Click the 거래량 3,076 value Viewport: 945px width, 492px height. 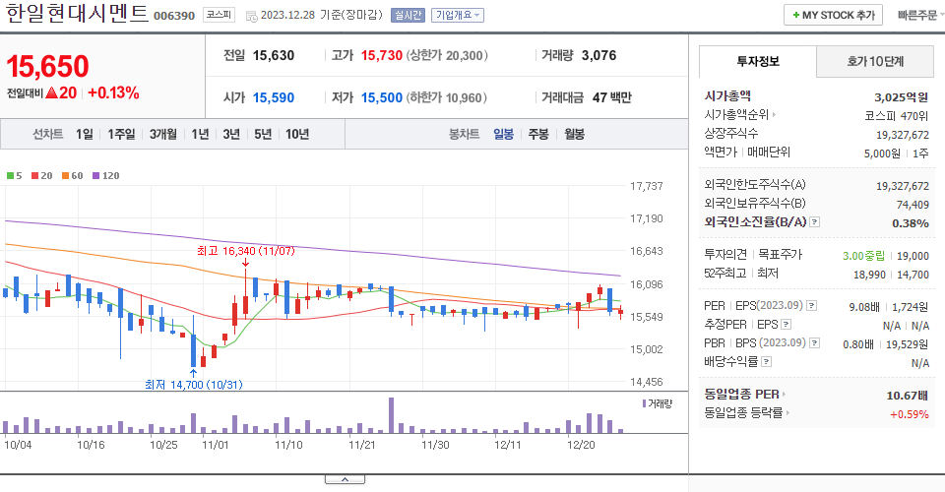pos(599,55)
